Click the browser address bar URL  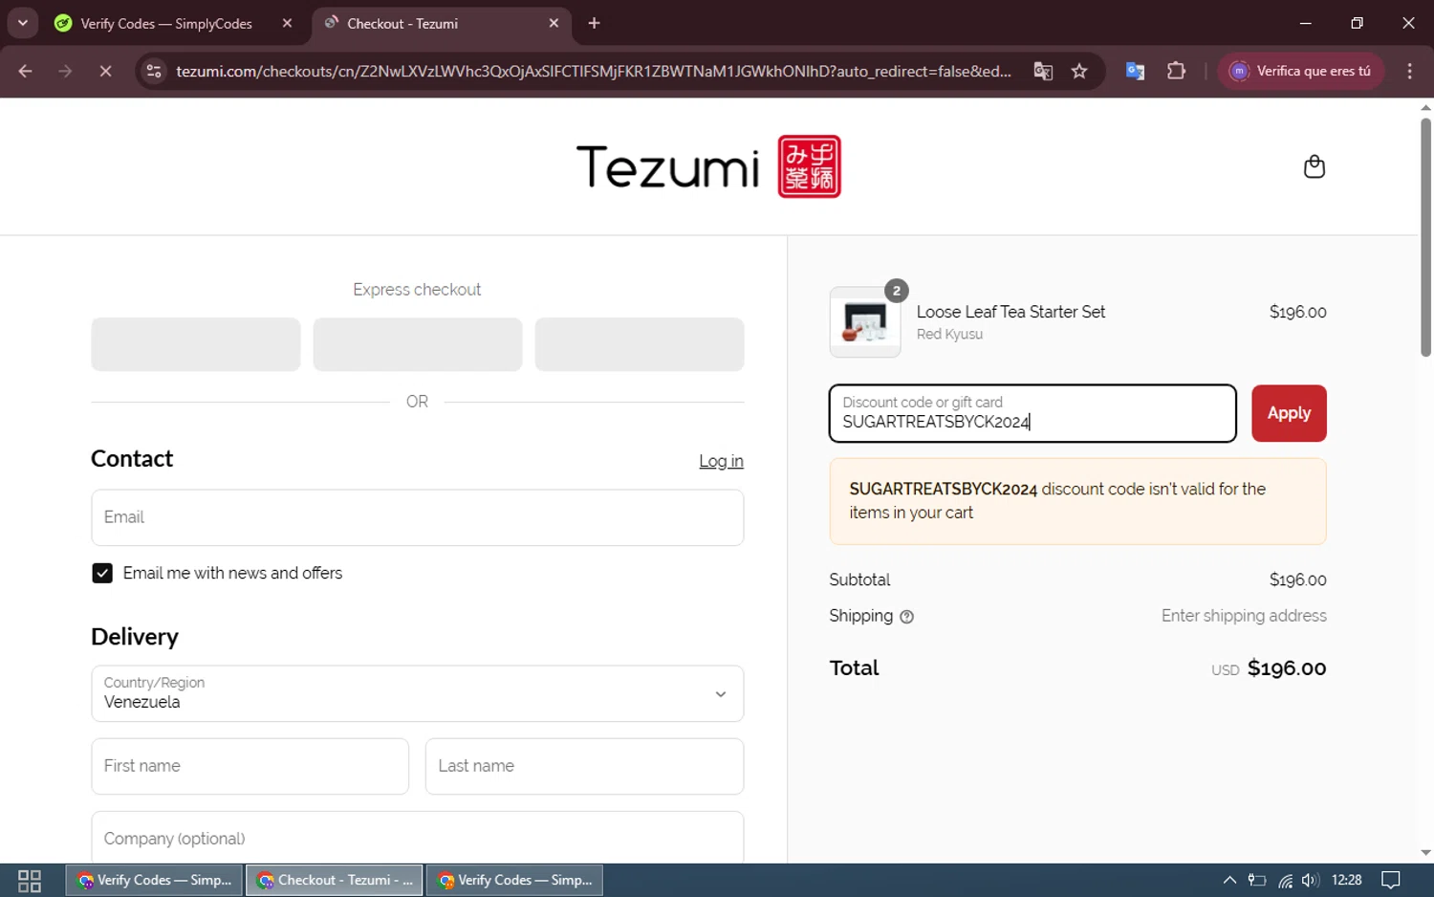[593, 71]
